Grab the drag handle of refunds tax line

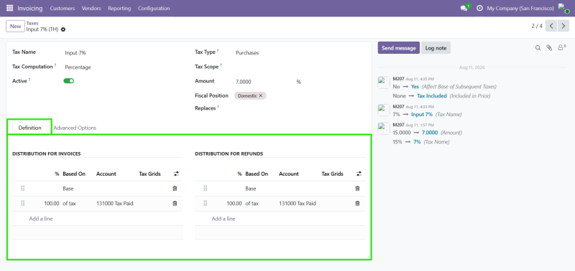tap(206, 204)
